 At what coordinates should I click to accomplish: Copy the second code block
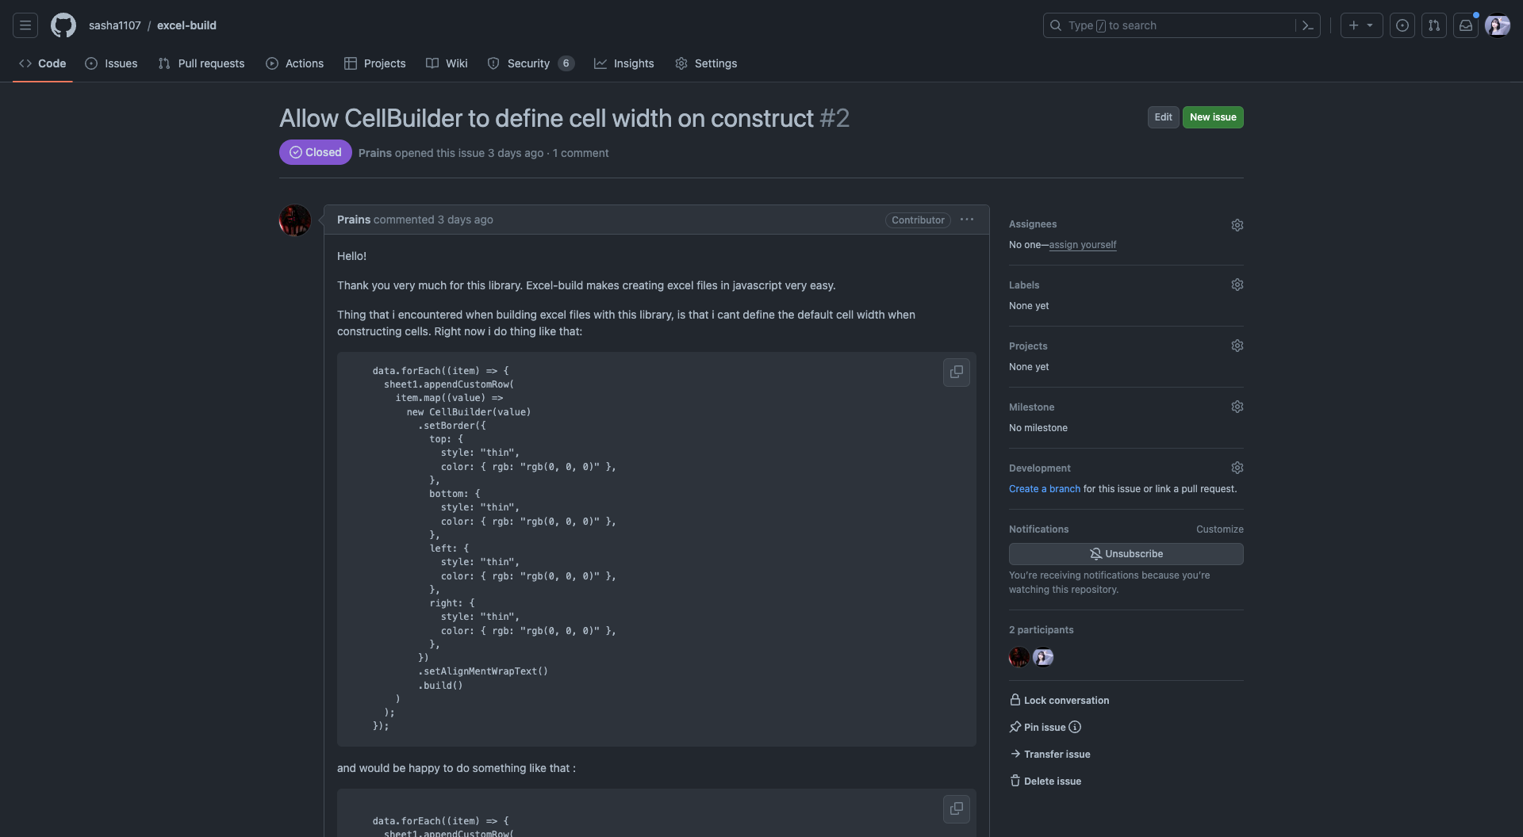pyautogui.click(x=957, y=808)
